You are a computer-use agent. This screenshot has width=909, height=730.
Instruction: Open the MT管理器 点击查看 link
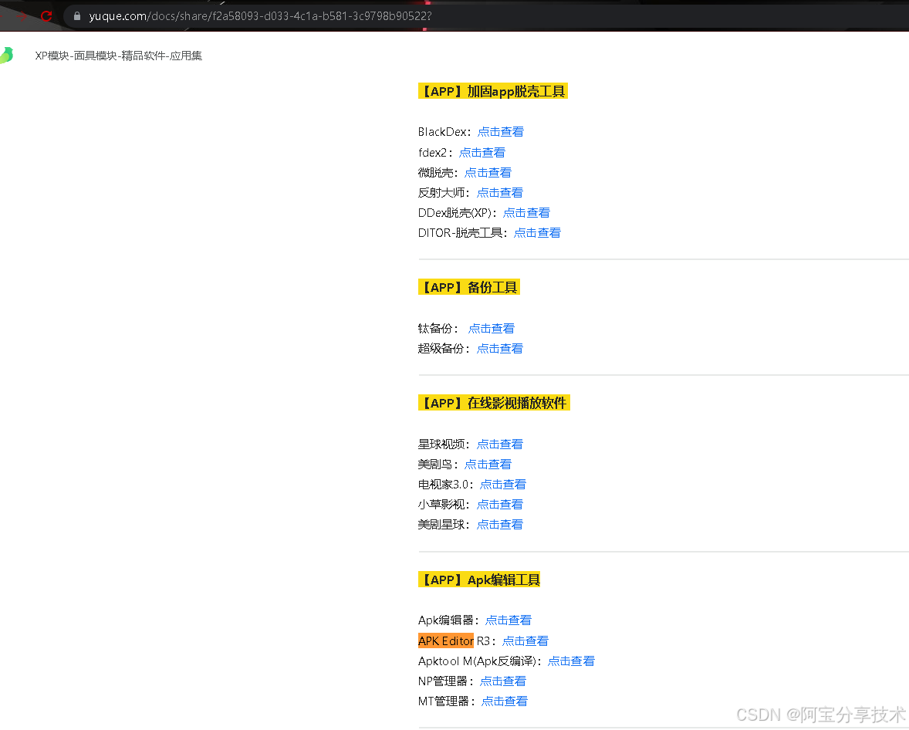coord(505,701)
